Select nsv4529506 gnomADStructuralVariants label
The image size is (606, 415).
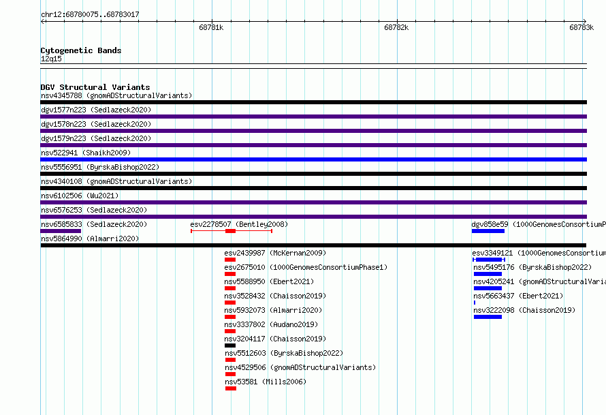pos(300,367)
